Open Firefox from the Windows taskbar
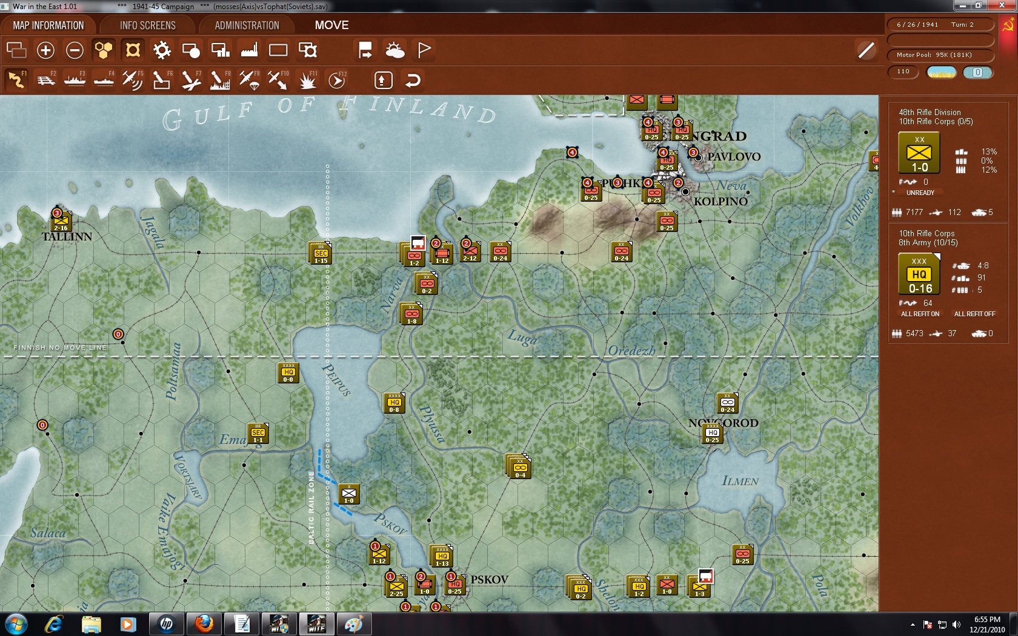 click(204, 623)
